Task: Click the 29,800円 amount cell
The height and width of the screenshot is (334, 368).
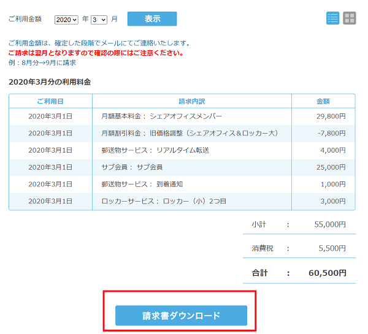Action: tap(331, 116)
